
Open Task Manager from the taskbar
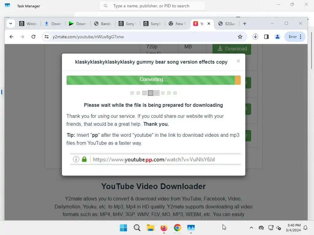(191, 228)
